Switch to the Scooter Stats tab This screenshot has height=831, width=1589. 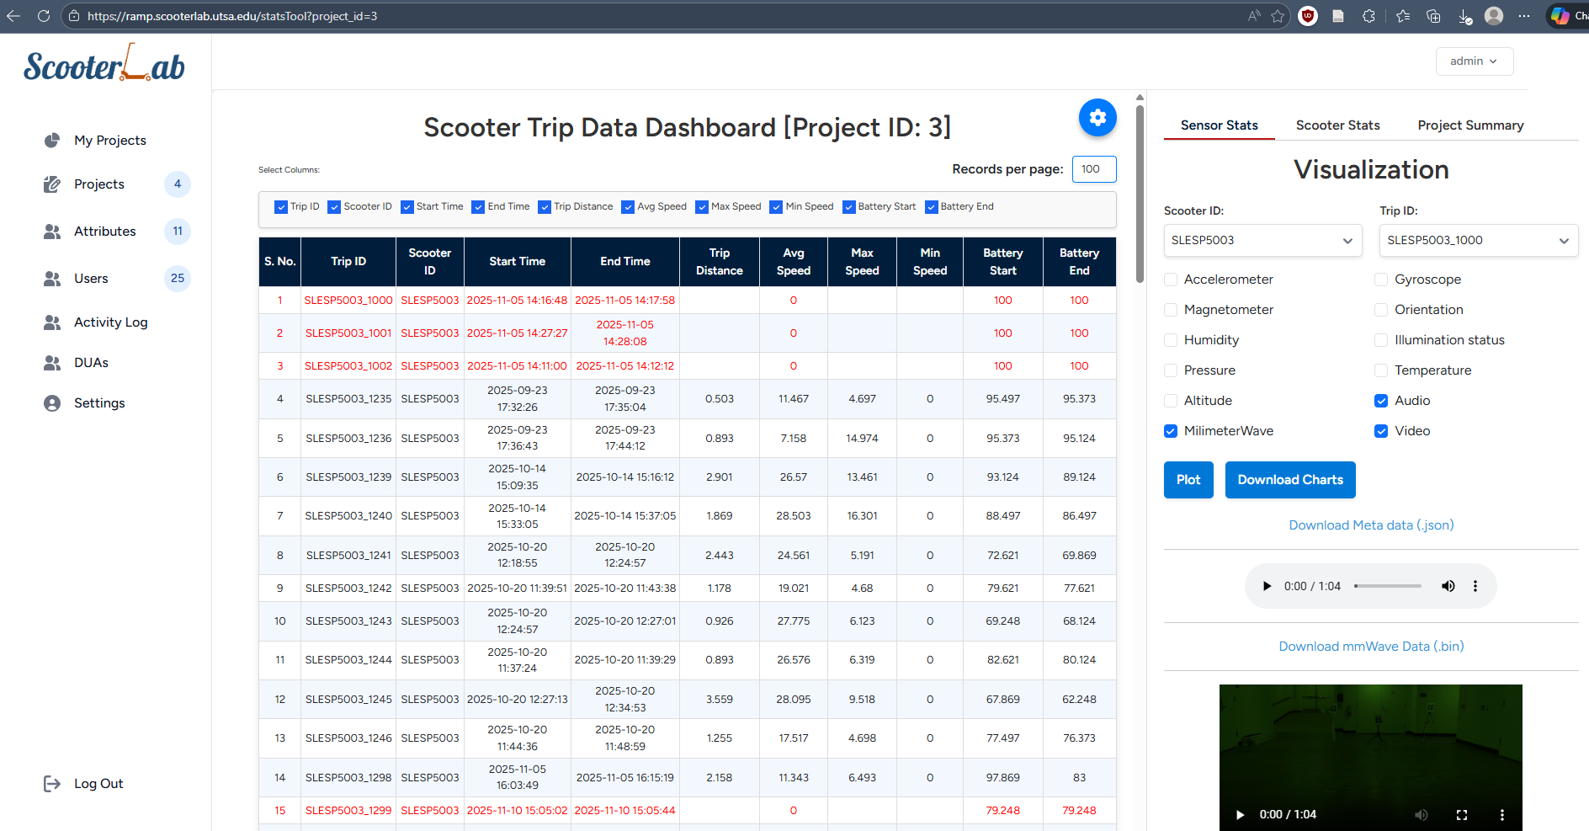tap(1337, 125)
